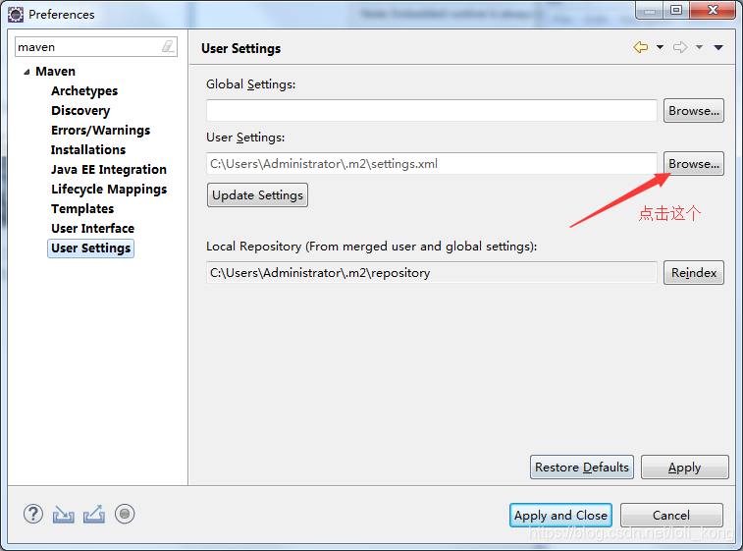Go back with the yellow arrow icon
The width and height of the screenshot is (743, 551).
click(x=641, y=47)
